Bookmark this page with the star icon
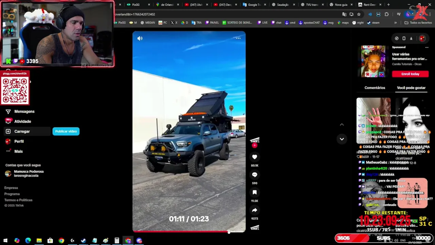The image size is (435, 245). (x=359, y=14)
